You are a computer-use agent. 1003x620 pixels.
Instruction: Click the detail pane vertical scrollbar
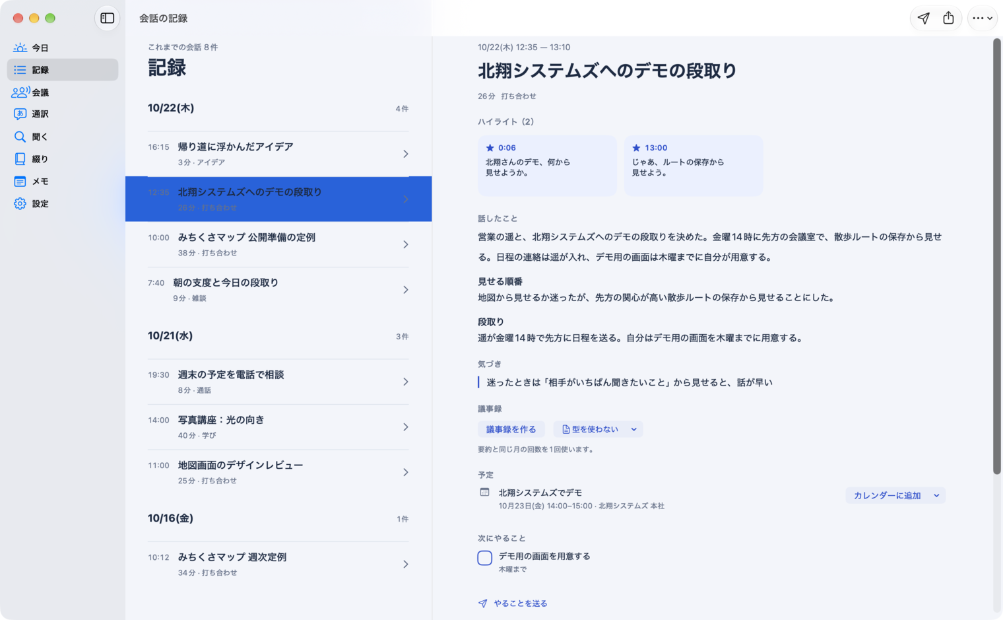[997, 256]
